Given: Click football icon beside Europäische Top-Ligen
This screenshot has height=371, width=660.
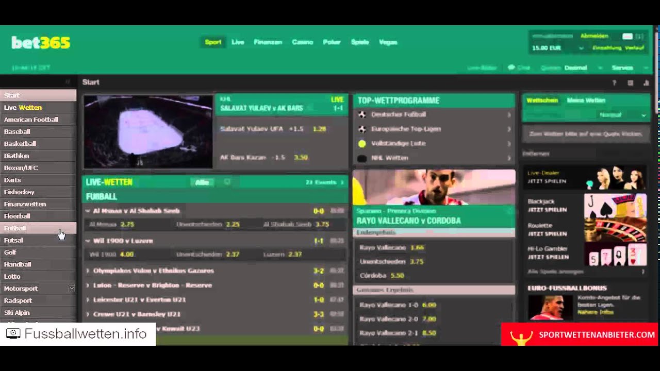Looking at the screenshot, I should point(362,129).
